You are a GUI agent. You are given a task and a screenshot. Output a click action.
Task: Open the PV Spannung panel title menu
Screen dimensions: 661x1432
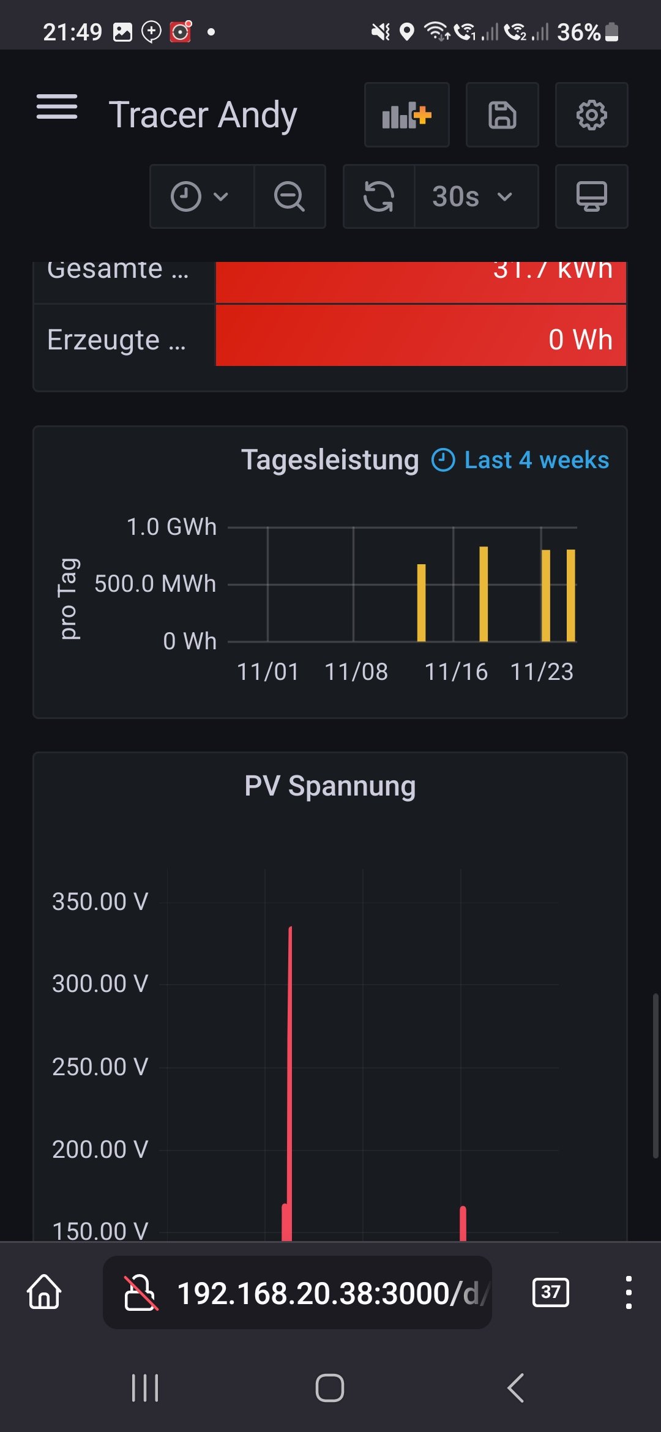(x=330, y=786)
